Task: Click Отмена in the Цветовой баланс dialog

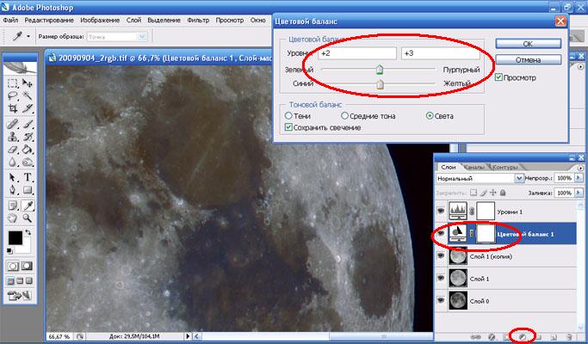Action: 528,60
